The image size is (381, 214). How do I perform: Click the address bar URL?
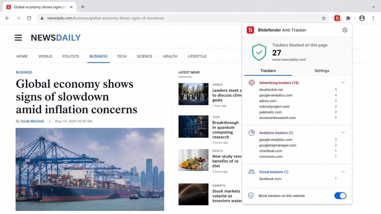106,18
